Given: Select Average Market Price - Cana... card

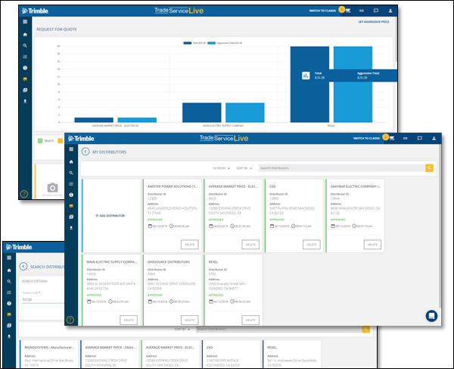Looking at the screenshot, I should [x=110, y=354].
